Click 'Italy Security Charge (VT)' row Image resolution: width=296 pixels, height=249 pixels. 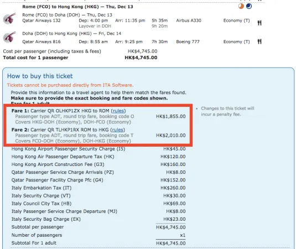click(98, 196)
